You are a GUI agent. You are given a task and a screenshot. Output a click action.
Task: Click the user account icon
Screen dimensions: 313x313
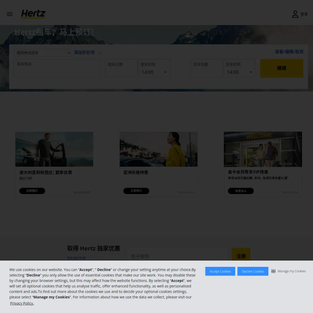295,14
